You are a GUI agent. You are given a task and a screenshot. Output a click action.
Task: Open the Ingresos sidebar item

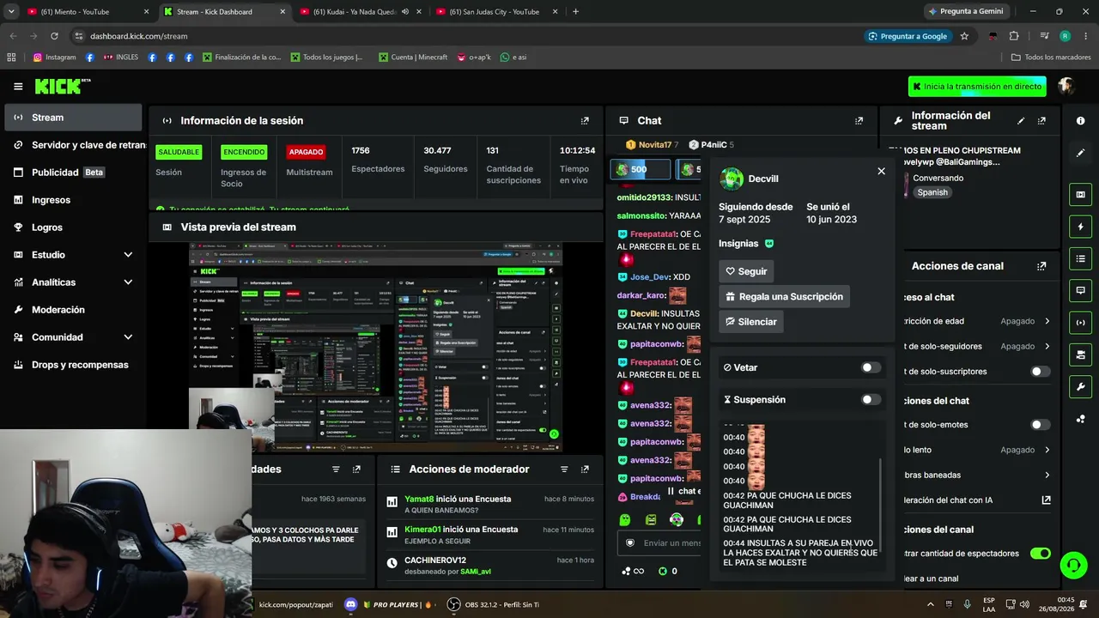pos(73,200)
